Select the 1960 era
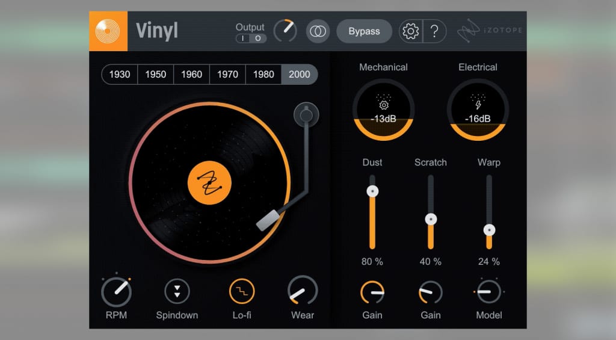The height and width of the screenshot is (340, 616). click(191, 74)
